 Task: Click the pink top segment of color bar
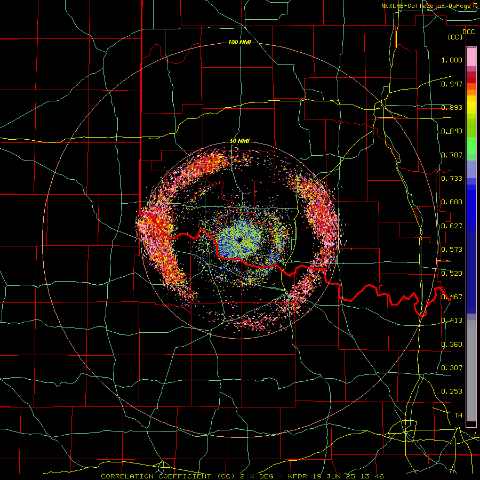point(471,57)
